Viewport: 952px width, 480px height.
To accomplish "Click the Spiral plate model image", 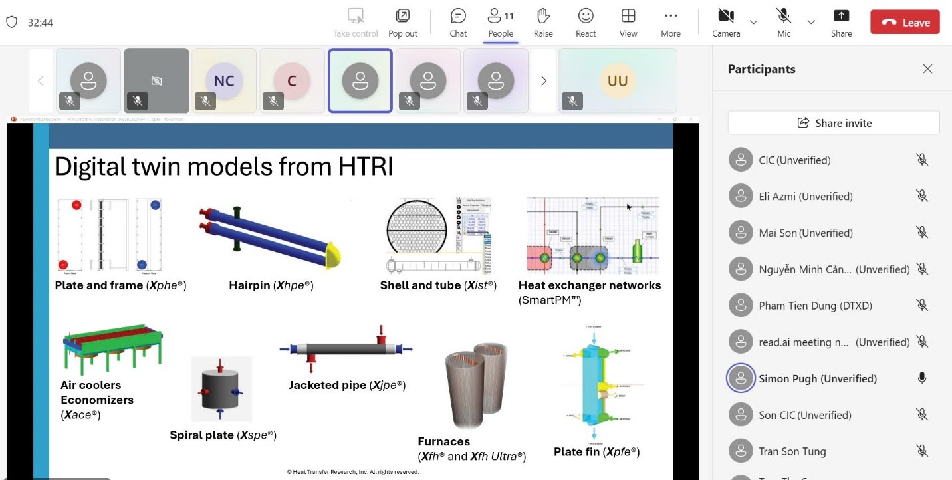I will (x=221, y=389).
